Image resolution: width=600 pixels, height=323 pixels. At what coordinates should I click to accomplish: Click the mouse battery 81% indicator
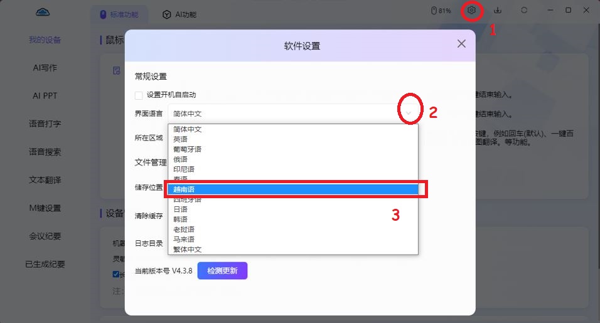[441, 11]
